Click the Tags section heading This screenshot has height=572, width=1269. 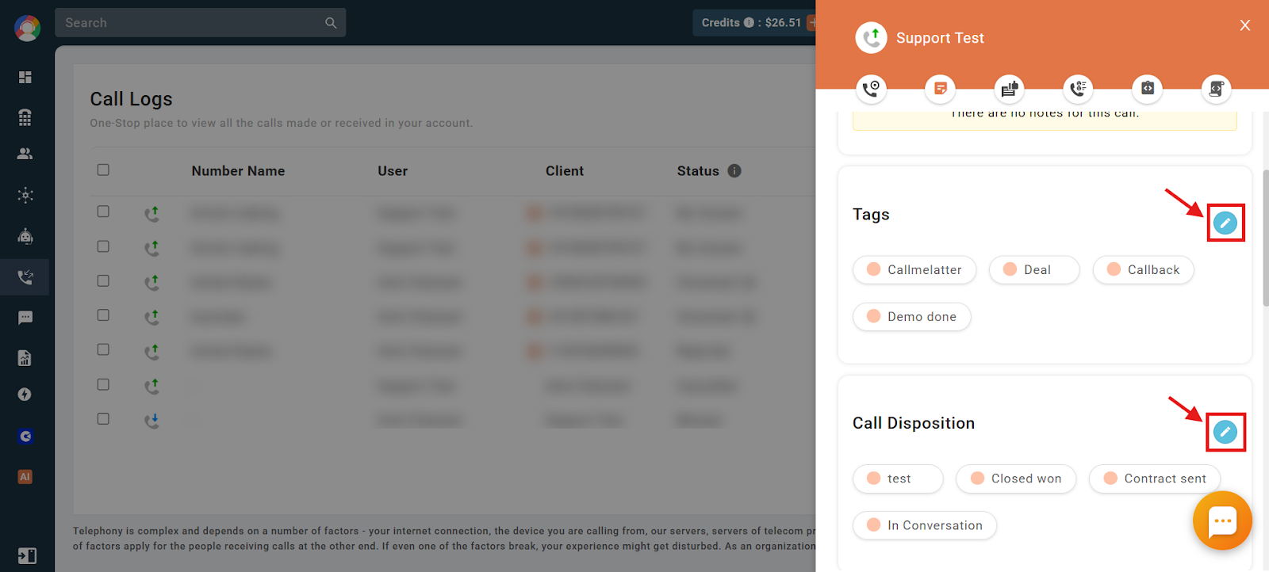pos(871,215)
